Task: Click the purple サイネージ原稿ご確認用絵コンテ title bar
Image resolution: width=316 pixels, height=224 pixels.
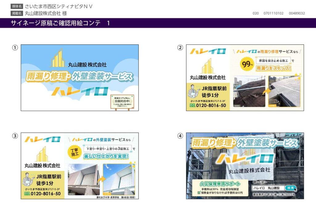Action: [158, 23]
